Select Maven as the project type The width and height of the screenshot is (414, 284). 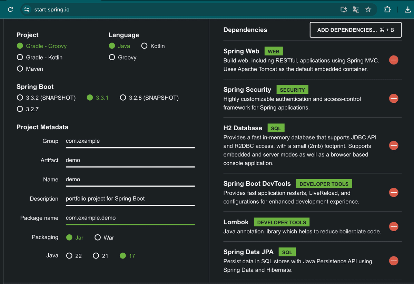tap(20, 69)
